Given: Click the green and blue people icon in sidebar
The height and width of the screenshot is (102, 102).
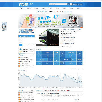Looking at the screenshot, I should [x=20, y=49].
